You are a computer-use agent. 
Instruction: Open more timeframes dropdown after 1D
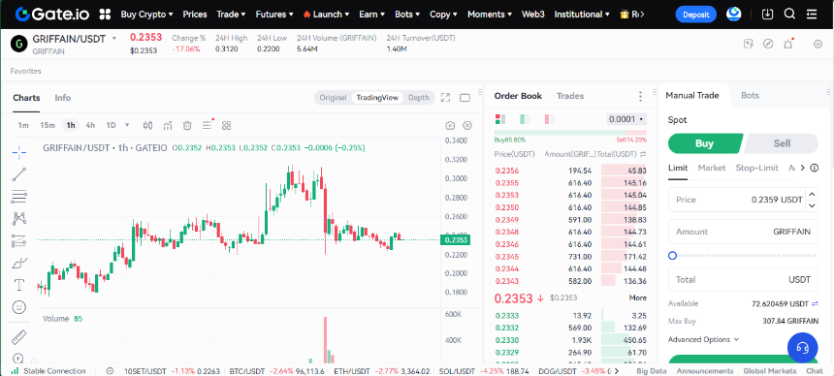(x=127, y=126)
